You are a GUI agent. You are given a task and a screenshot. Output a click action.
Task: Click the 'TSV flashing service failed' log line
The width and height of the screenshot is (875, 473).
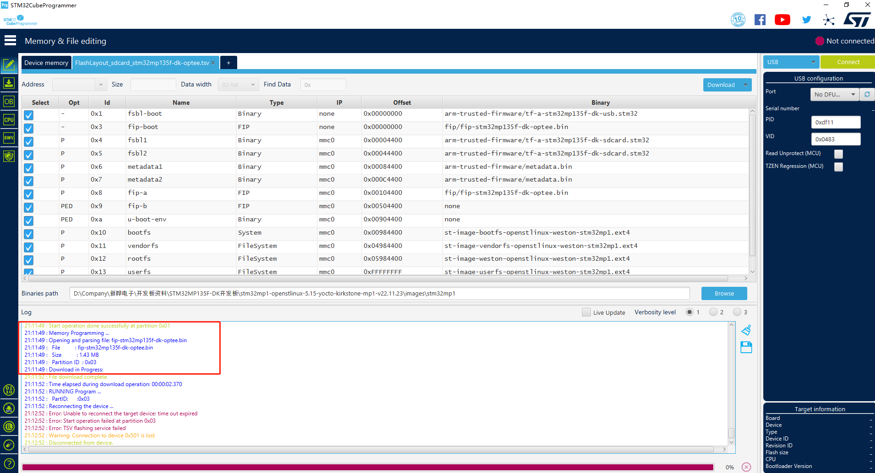coord(75,428)
